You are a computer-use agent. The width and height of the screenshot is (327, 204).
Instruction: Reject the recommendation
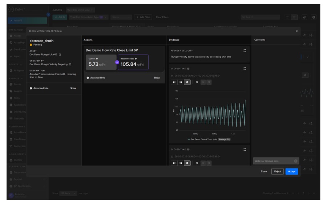tap(277, 171)
